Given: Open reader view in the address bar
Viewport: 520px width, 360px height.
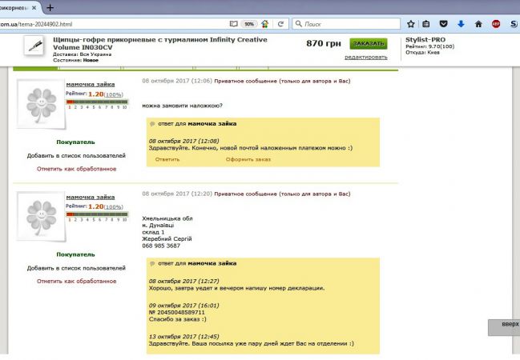Looking at the screenshot, I should (233, 24).
